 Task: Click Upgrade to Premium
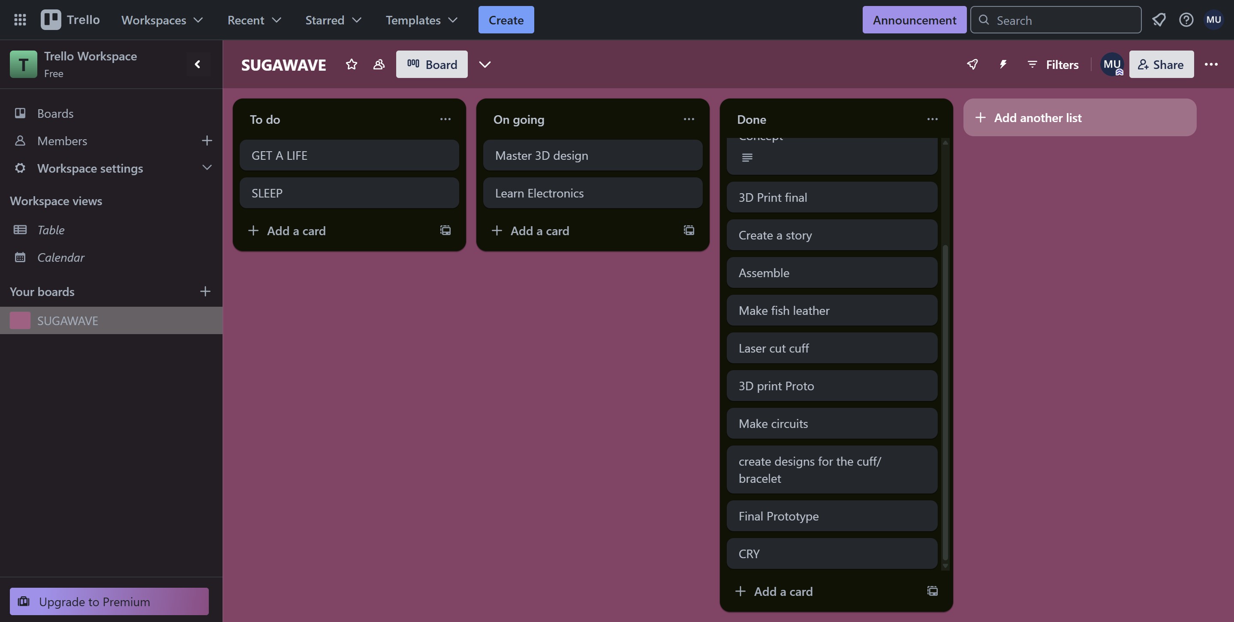coord(109,601)
